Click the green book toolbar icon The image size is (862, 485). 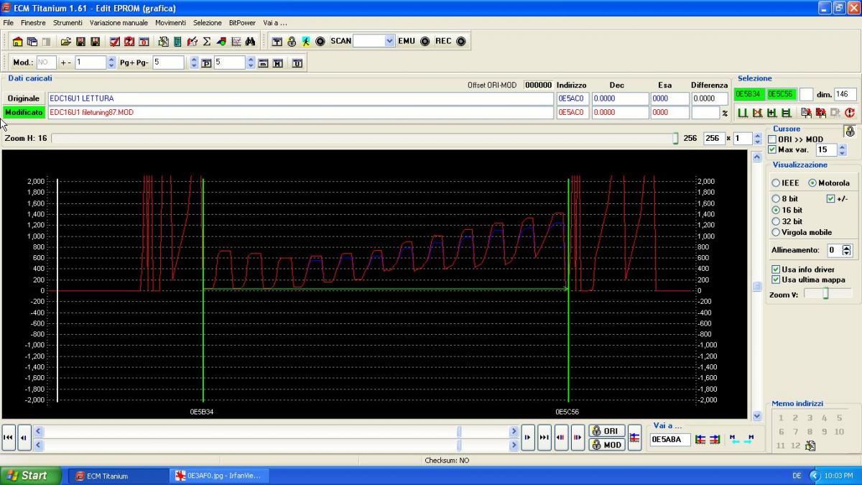coord(177,42)
